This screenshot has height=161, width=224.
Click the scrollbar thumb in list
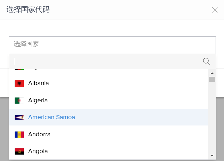212,79
